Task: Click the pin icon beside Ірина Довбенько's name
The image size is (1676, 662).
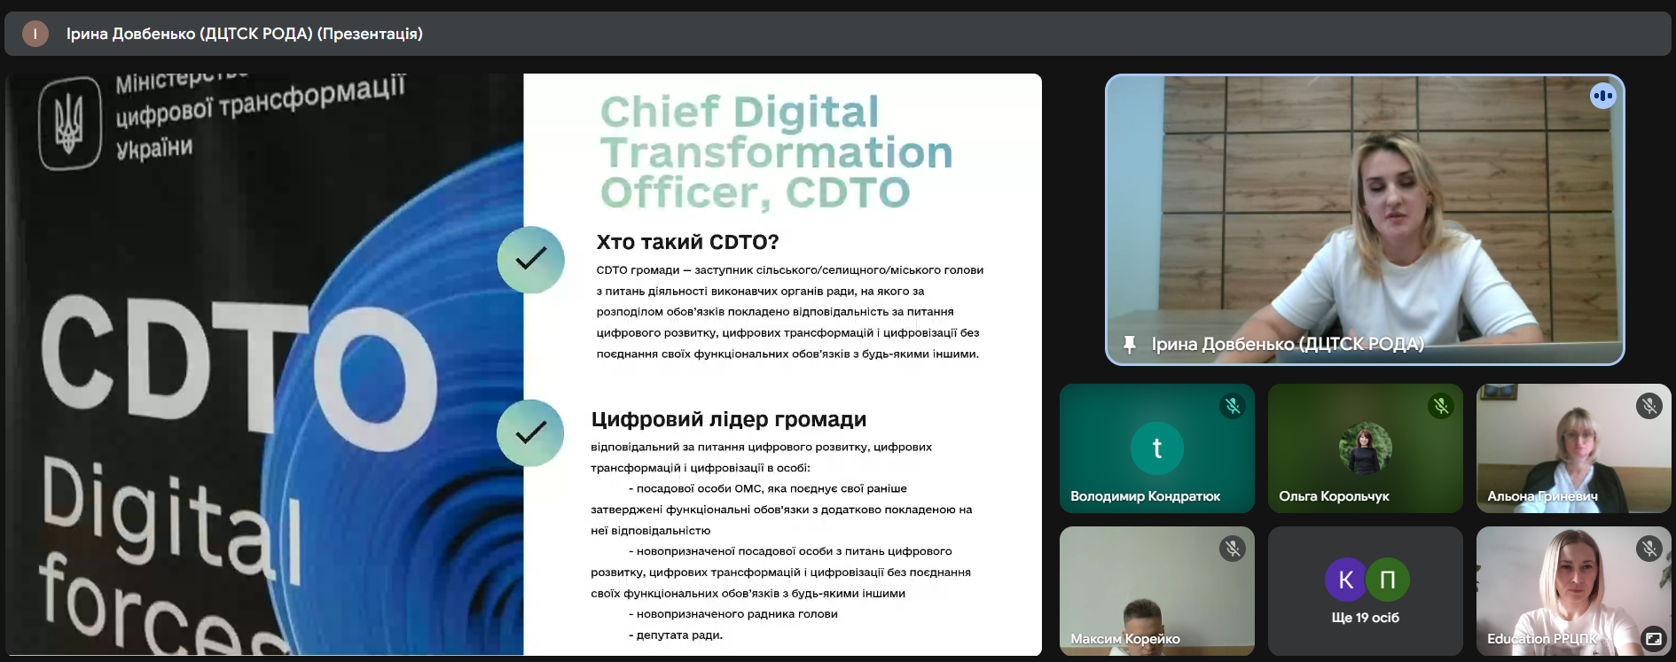Action: tap(1129, 344)
